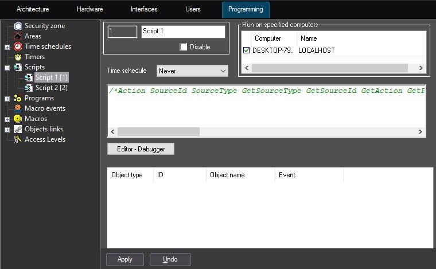Screen dimensions: 436x269
Task: Select Script 2 [2] tree item
Action: tap(52, 88)
